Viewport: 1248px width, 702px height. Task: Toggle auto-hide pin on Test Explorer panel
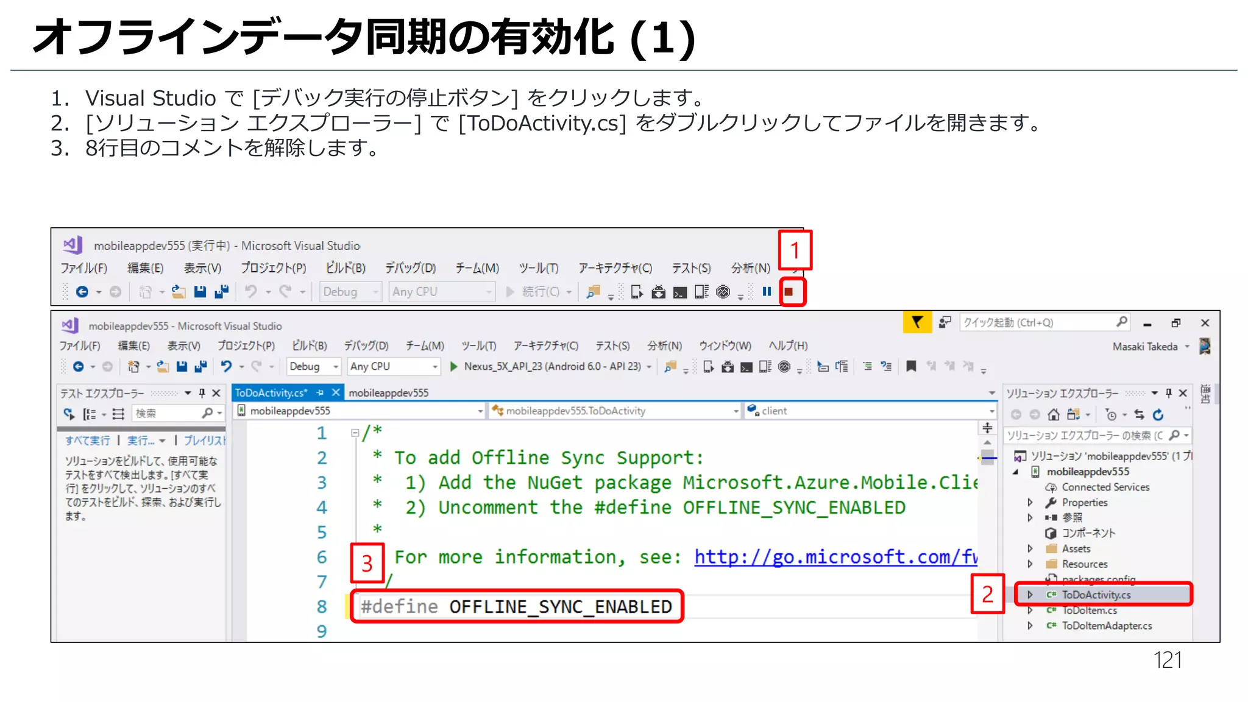(202, 393)
